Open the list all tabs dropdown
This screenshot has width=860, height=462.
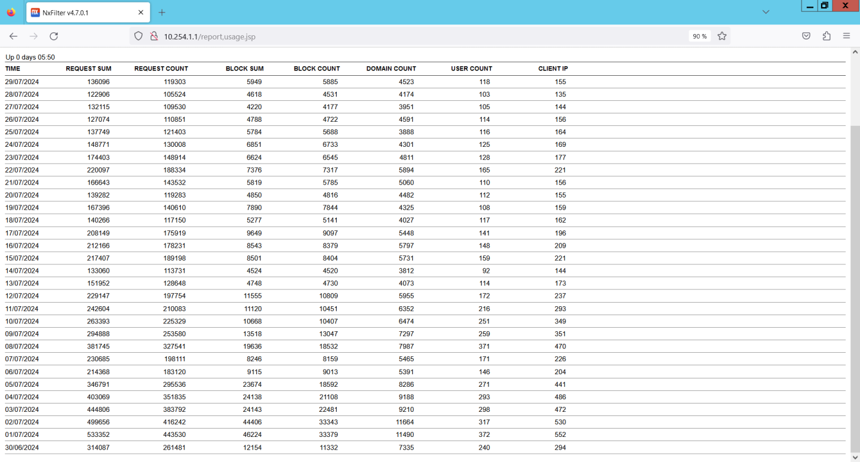(x=766, y=12)
